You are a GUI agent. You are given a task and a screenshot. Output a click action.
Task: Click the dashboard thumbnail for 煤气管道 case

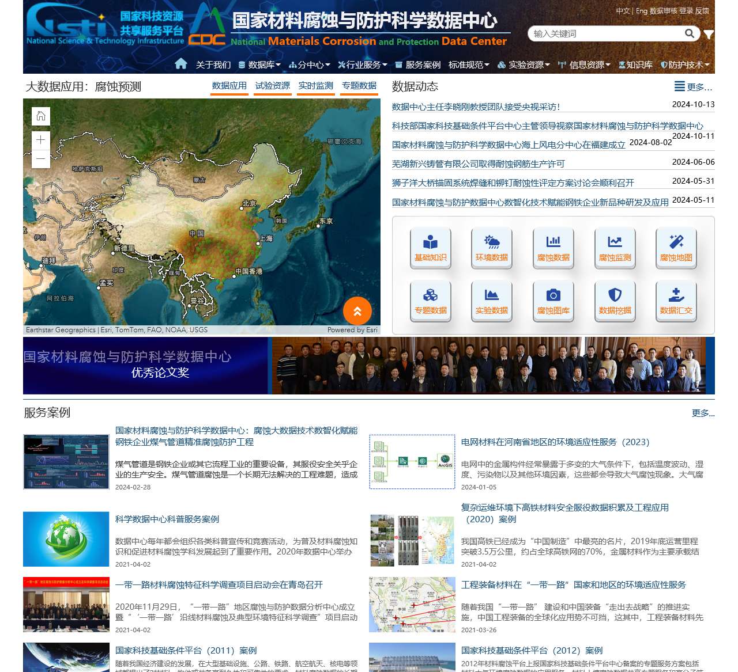click(x=66, y=462)
